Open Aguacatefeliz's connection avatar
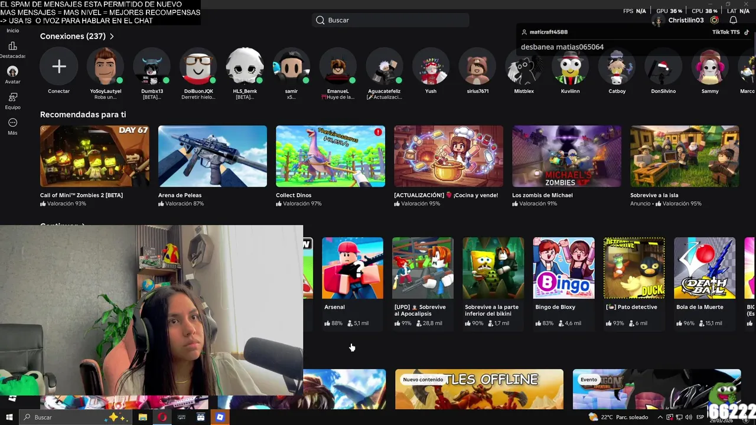 coord(384,67)
